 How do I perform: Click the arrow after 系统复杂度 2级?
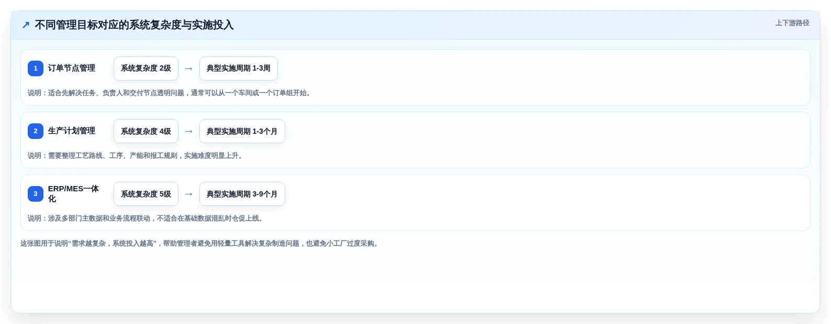(x=189, y=68)
